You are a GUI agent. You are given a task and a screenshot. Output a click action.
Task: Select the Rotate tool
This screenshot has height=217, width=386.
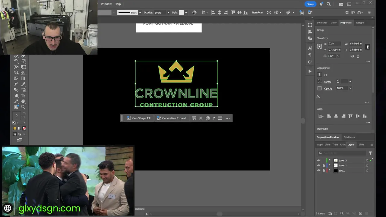pyautogui.click(x=16, y=61)
